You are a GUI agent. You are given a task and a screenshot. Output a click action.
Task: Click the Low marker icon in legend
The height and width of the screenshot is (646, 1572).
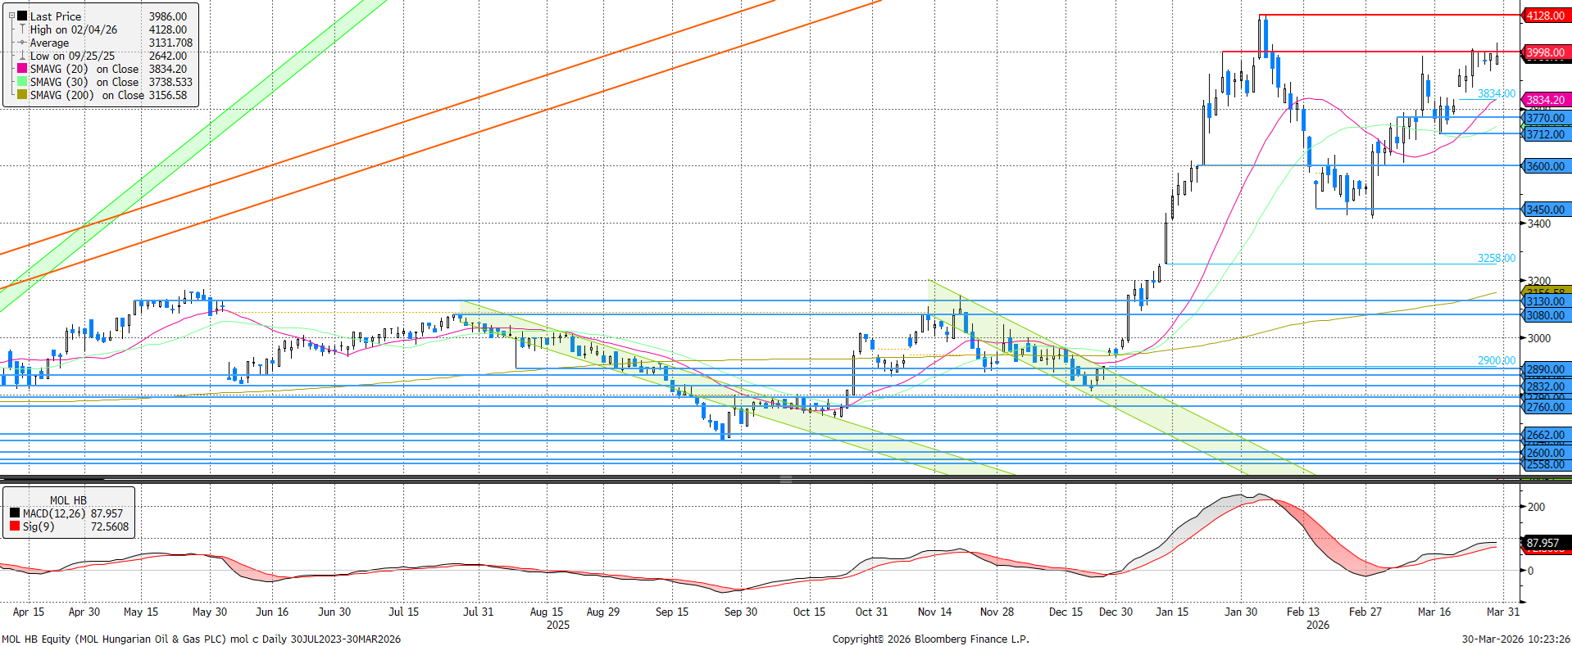coord(23,56)
